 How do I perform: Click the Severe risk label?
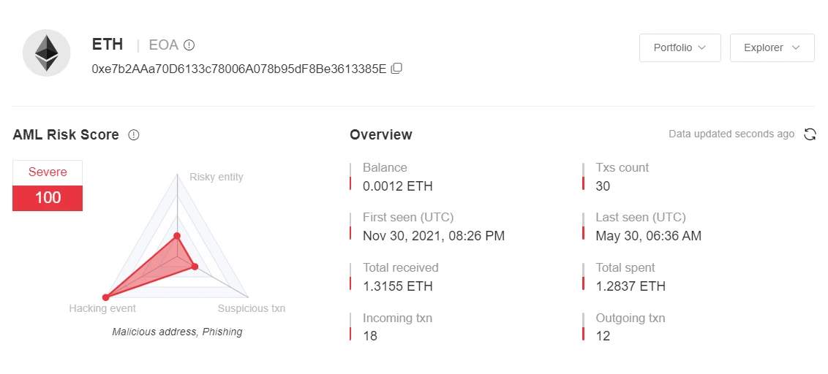pos(48,172)
